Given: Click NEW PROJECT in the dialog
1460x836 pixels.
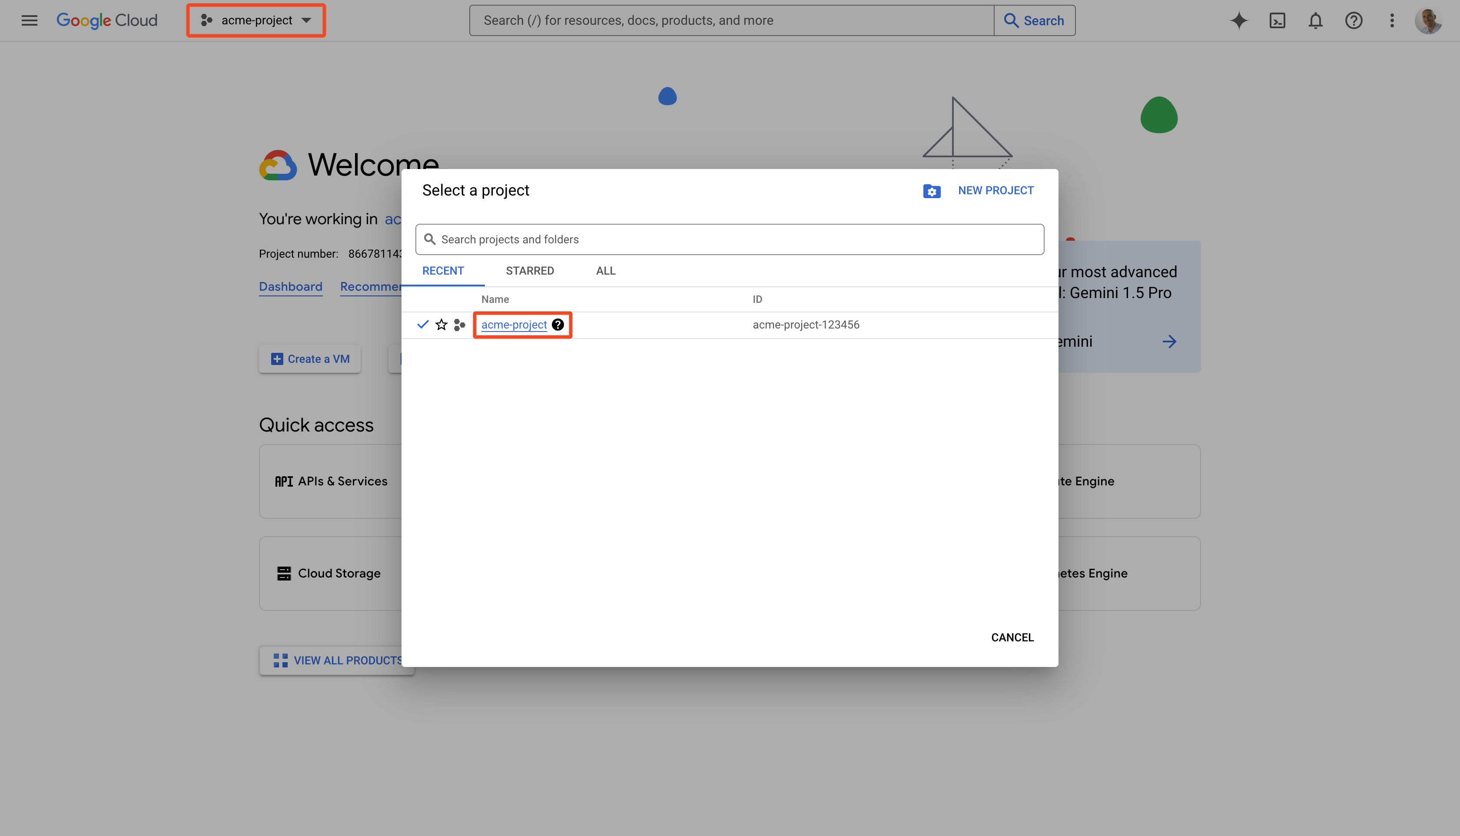Looking at the screenshot, I should 995,191.
